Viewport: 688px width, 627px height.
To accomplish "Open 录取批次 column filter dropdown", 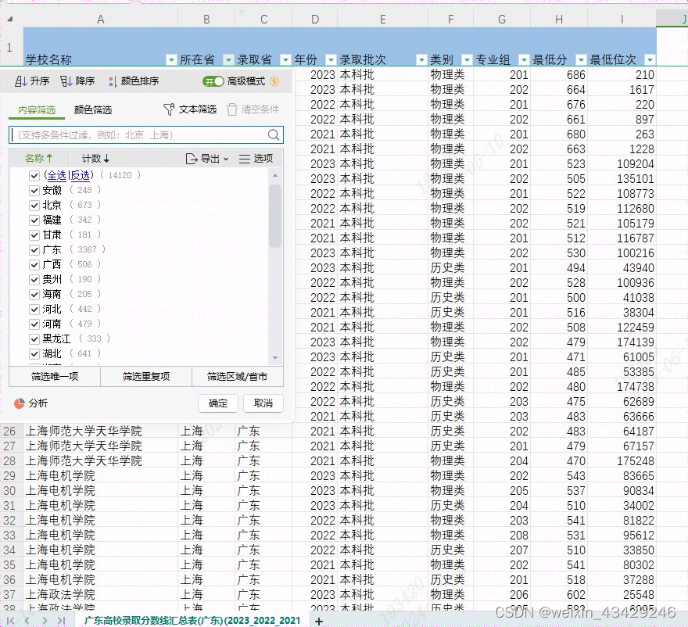I will (421, 59).
